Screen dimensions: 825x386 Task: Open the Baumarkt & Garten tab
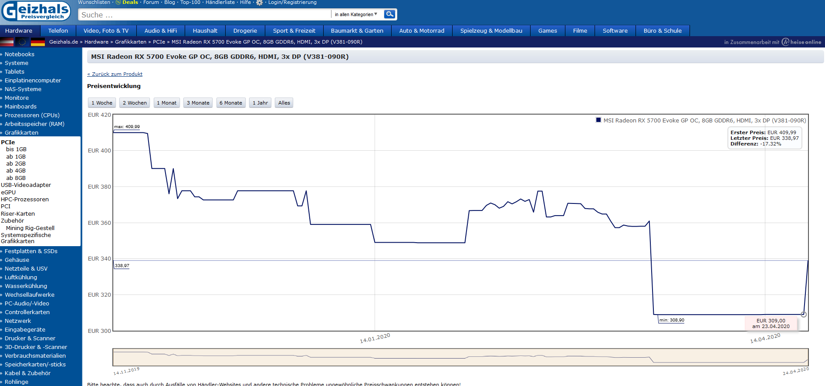357,30
